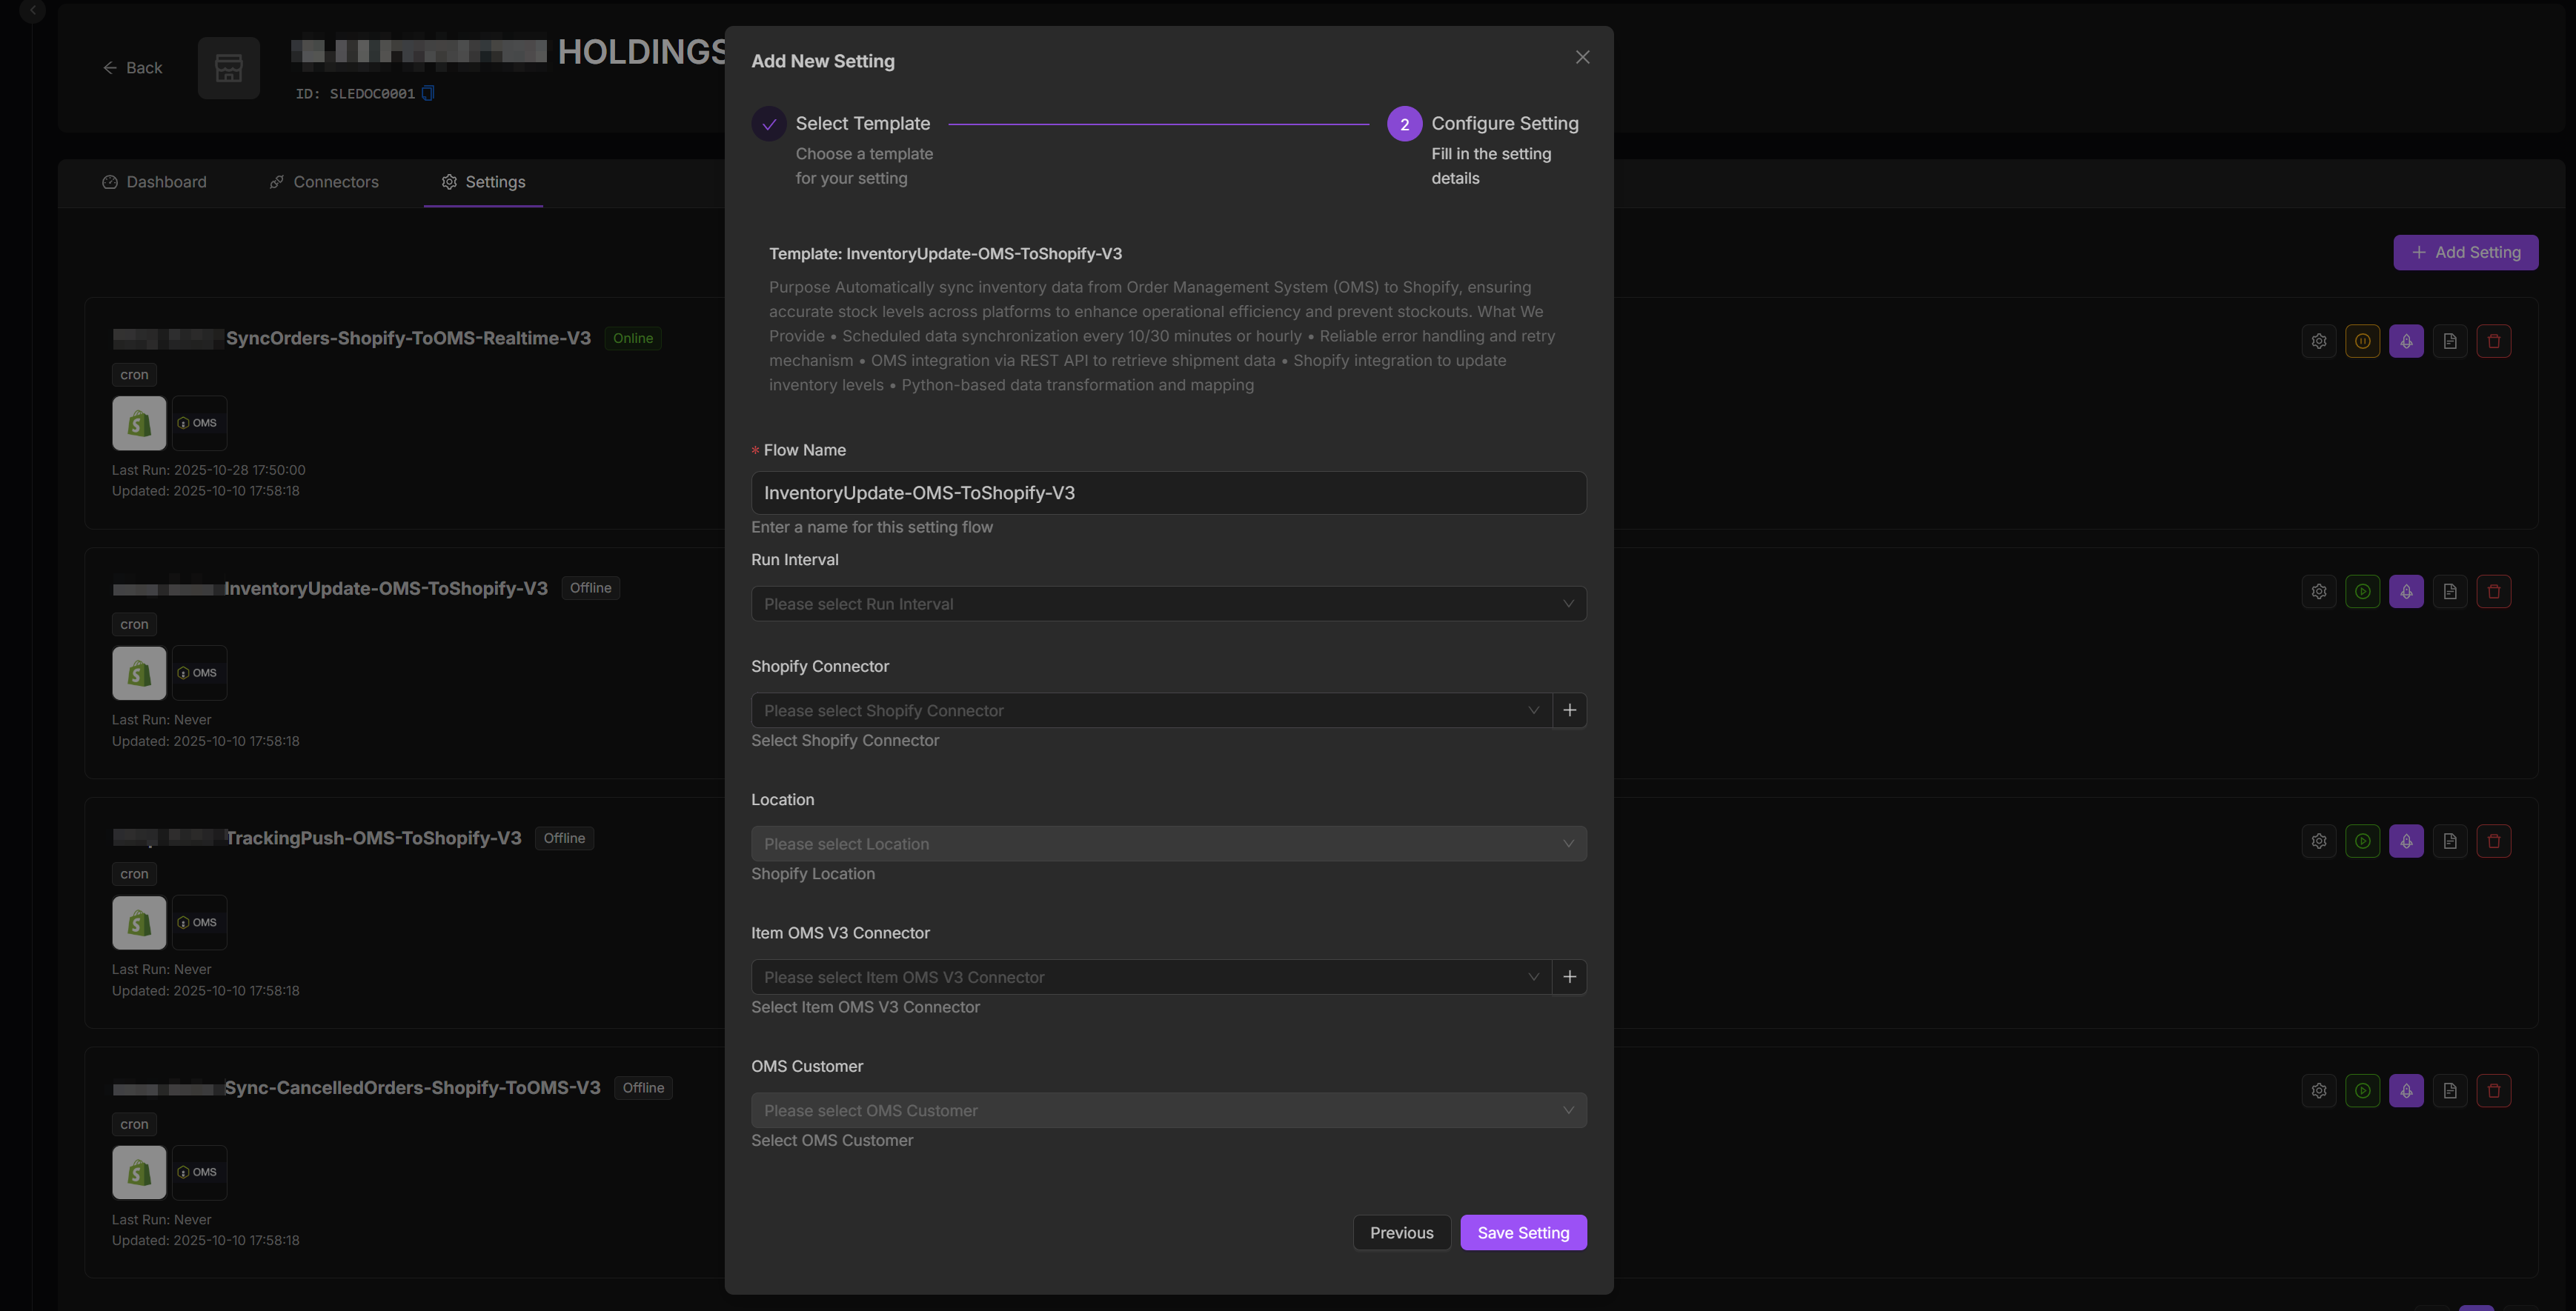Copy the store ID SLEDOC0001

coord(428,93)
